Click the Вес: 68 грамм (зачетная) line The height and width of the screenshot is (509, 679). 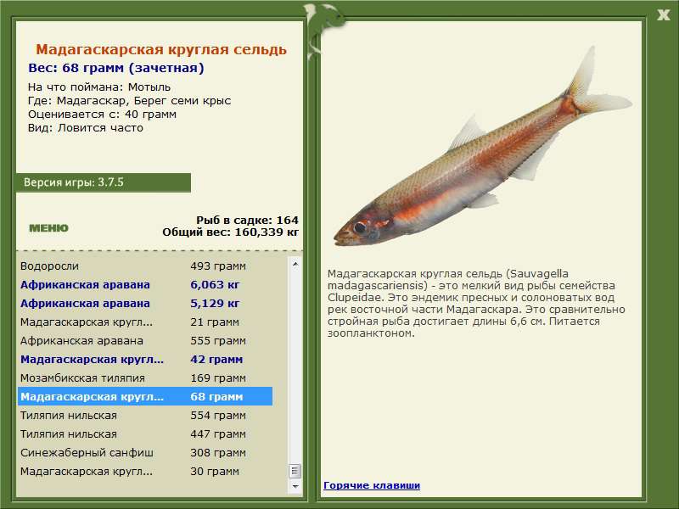tap(116, 68)
